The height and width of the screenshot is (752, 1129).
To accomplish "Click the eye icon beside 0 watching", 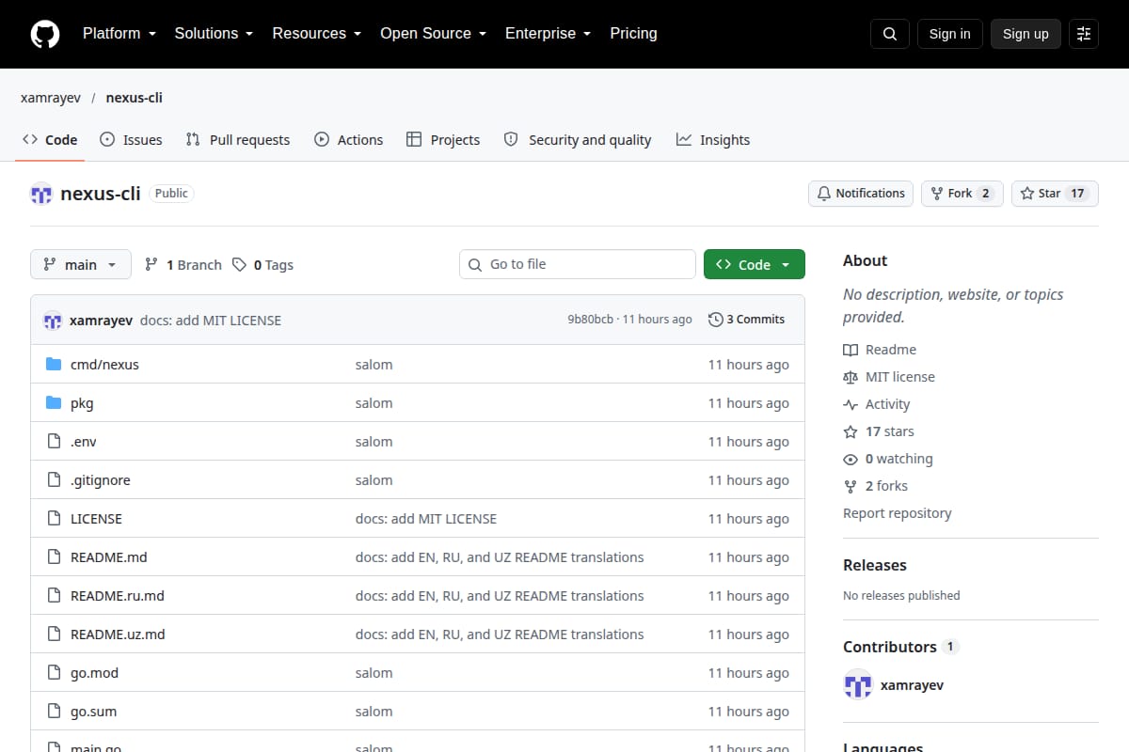I will (x=851, y=459).
